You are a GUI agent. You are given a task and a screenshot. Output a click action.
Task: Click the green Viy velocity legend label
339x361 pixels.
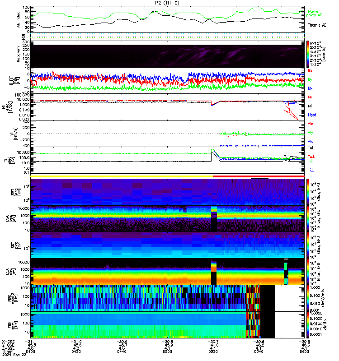point(310,133)
